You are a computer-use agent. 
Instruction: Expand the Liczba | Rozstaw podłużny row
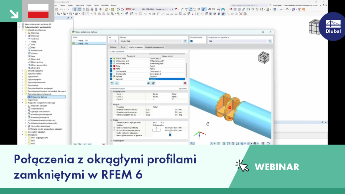coord(114,128)
